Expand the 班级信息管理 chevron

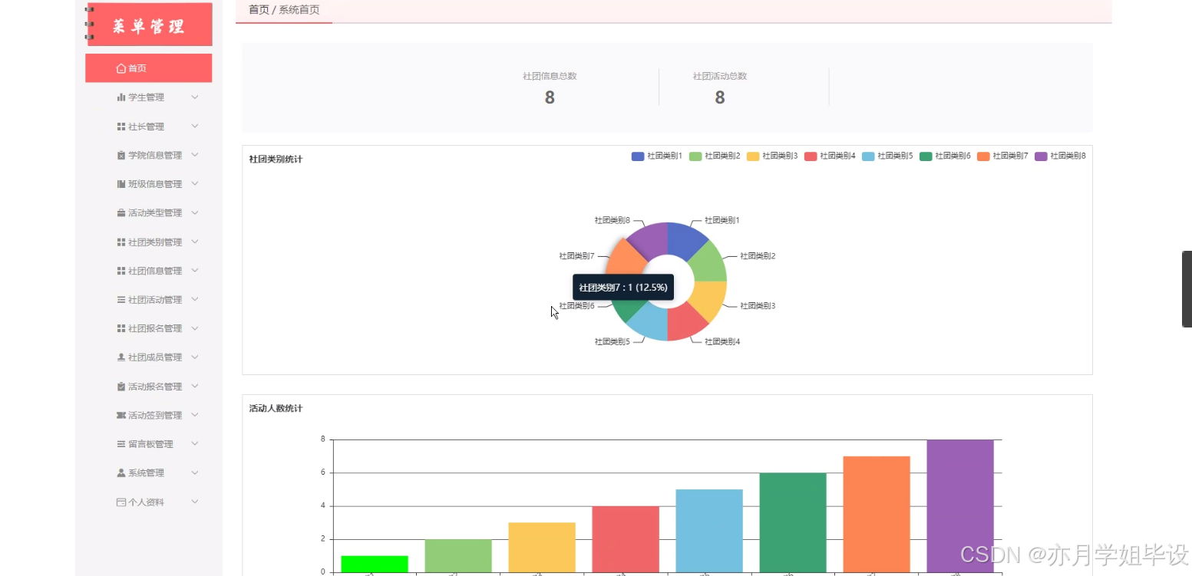pos(195,184)
